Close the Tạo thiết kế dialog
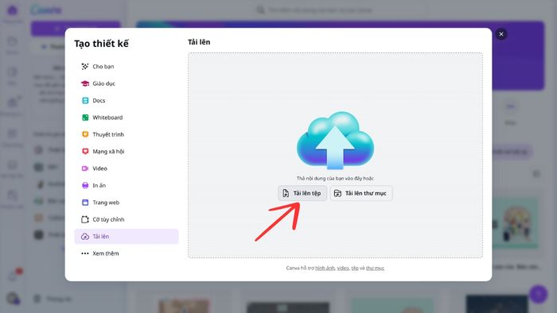Screen dimensions: 557x313 [501, 34]
